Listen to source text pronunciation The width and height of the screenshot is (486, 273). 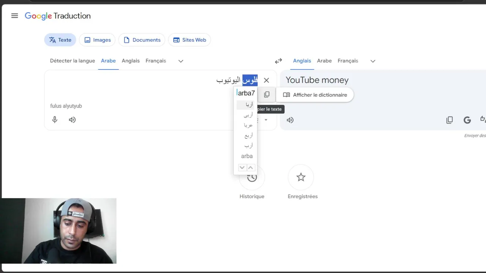pyautogui.click(x=72, y=120)
